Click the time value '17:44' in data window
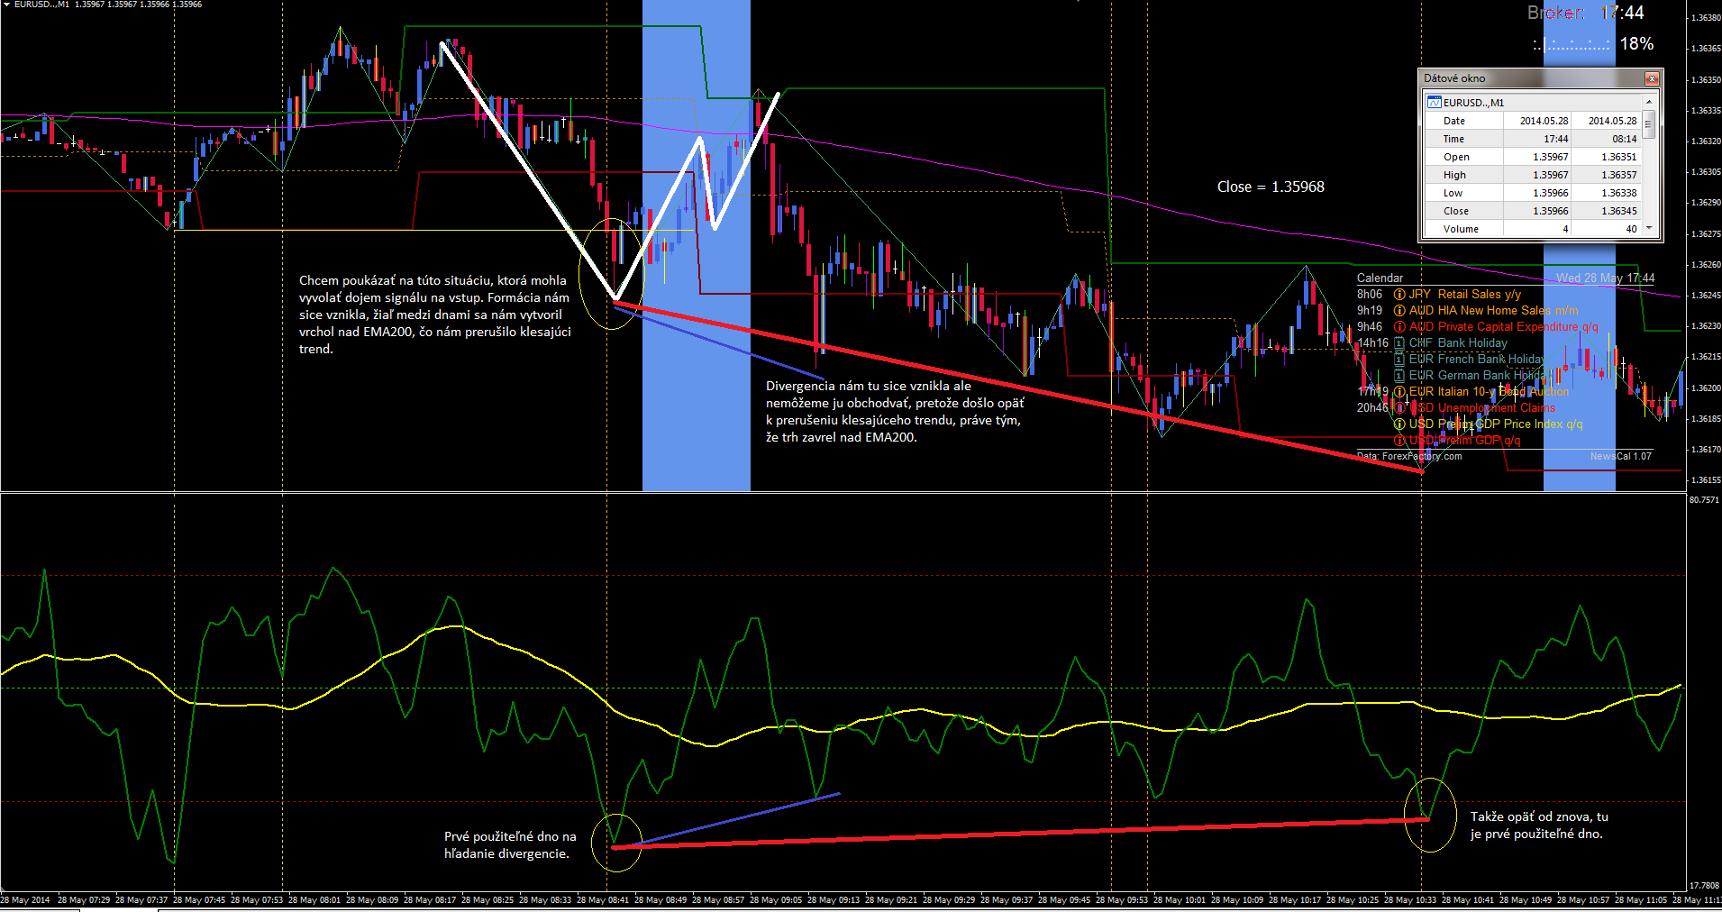Screen dimensions: 1722x912 pos(1555,139)
